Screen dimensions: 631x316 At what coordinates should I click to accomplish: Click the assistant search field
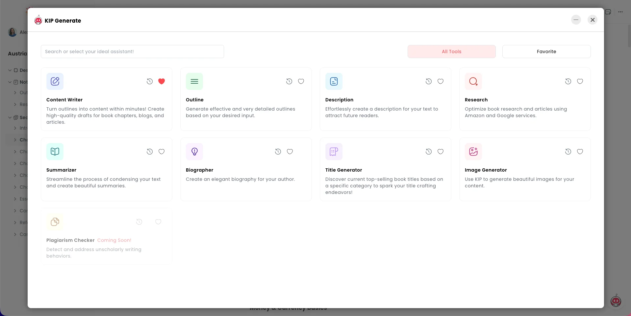coord(132,52)
